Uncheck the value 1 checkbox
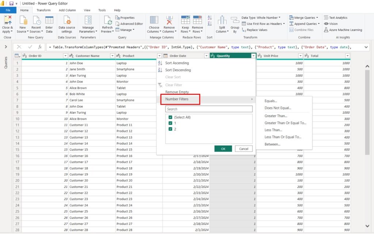The image size is (374, 234). coord(170,123)
